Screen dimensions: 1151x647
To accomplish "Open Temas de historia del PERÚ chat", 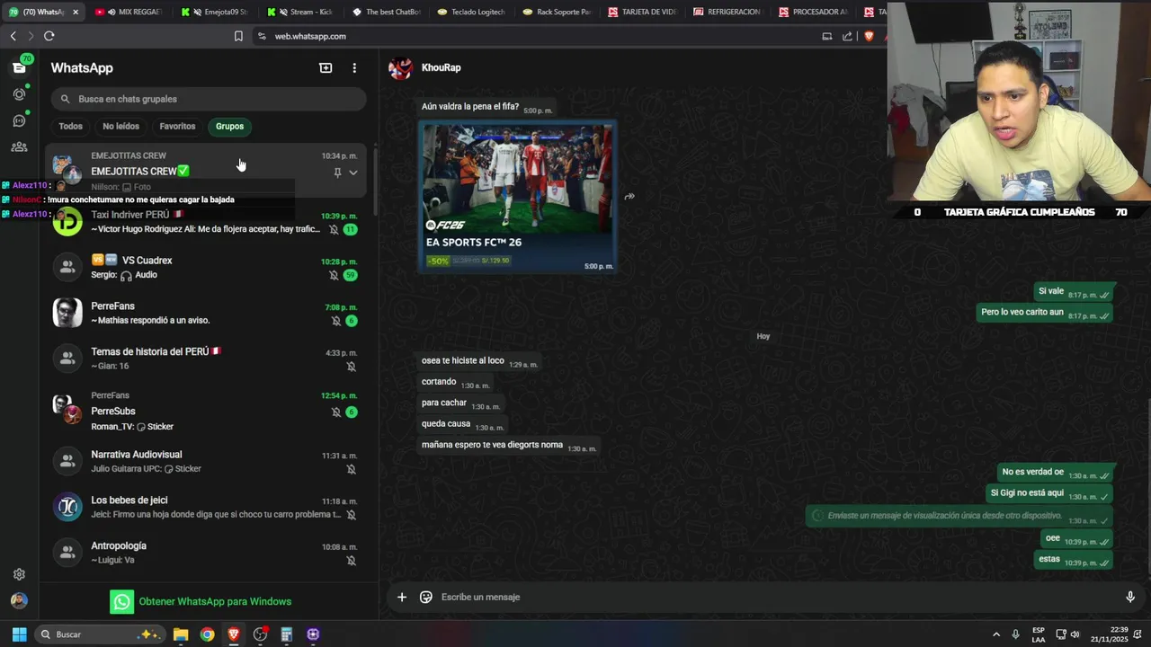I will point(209,359).
